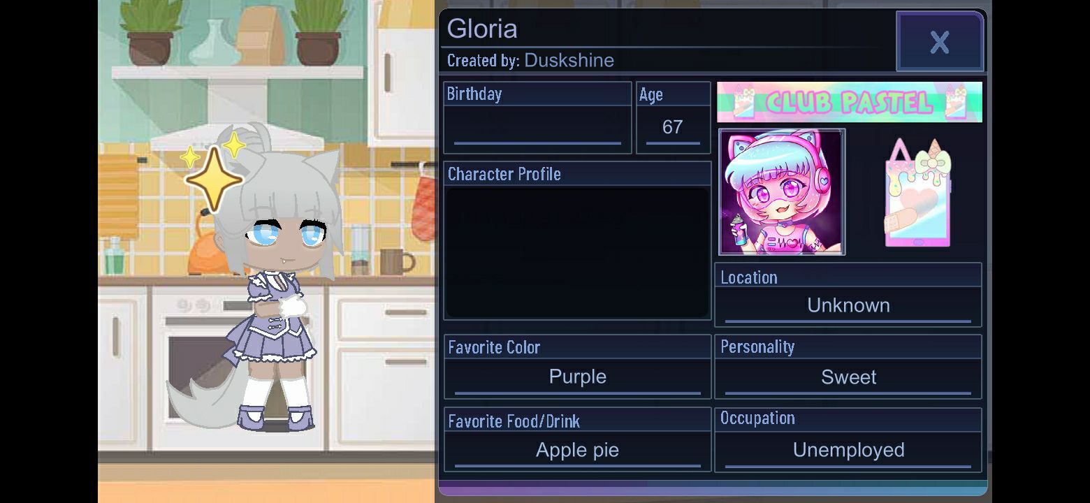The image size is (1090, 503).
Task: Edit Favorite Color field showing Purple
Action: [577, 377]
